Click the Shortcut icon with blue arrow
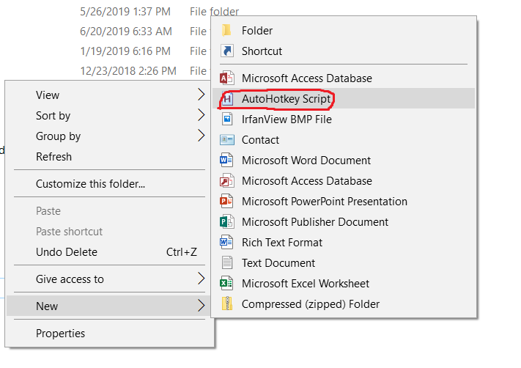521x368 pixels. 227,51
